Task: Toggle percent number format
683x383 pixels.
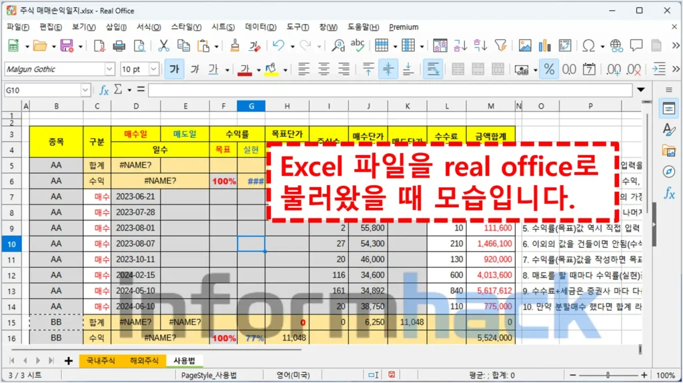Action: pyautogui.click(x=549, y=69)
